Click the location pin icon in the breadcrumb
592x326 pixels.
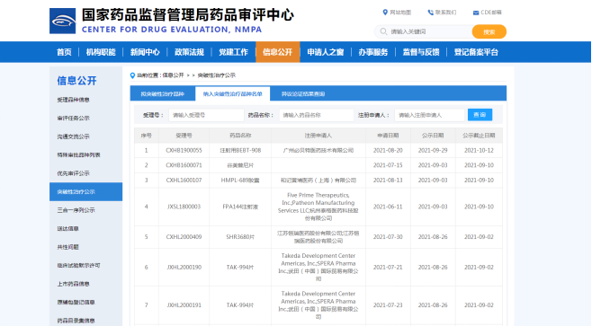pos(132,75)
